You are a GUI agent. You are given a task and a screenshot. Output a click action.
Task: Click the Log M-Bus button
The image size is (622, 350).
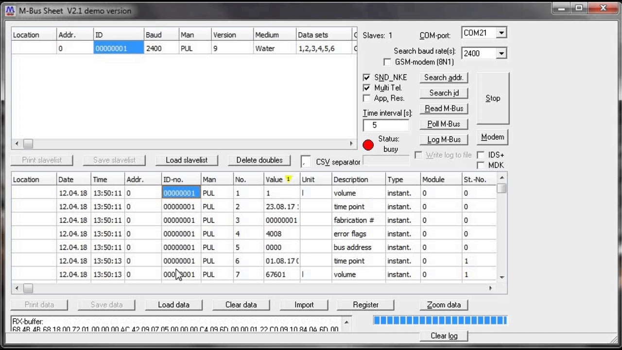444,140
